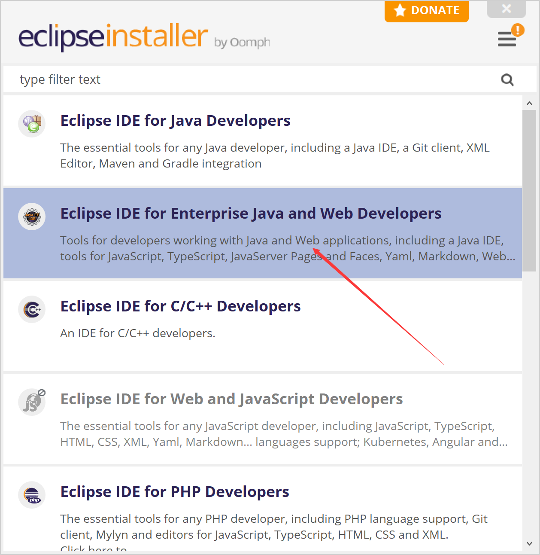Screen dimensions: 540x555
Task: Click into the type filter text field
Action: 172,79
